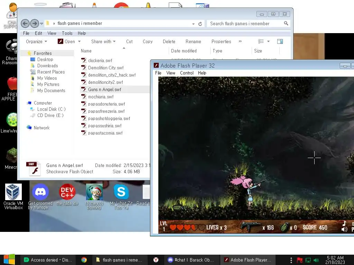Viewport: 354px width, 265px height.
Task: Open Explorer Help menu
Action: 82,33
